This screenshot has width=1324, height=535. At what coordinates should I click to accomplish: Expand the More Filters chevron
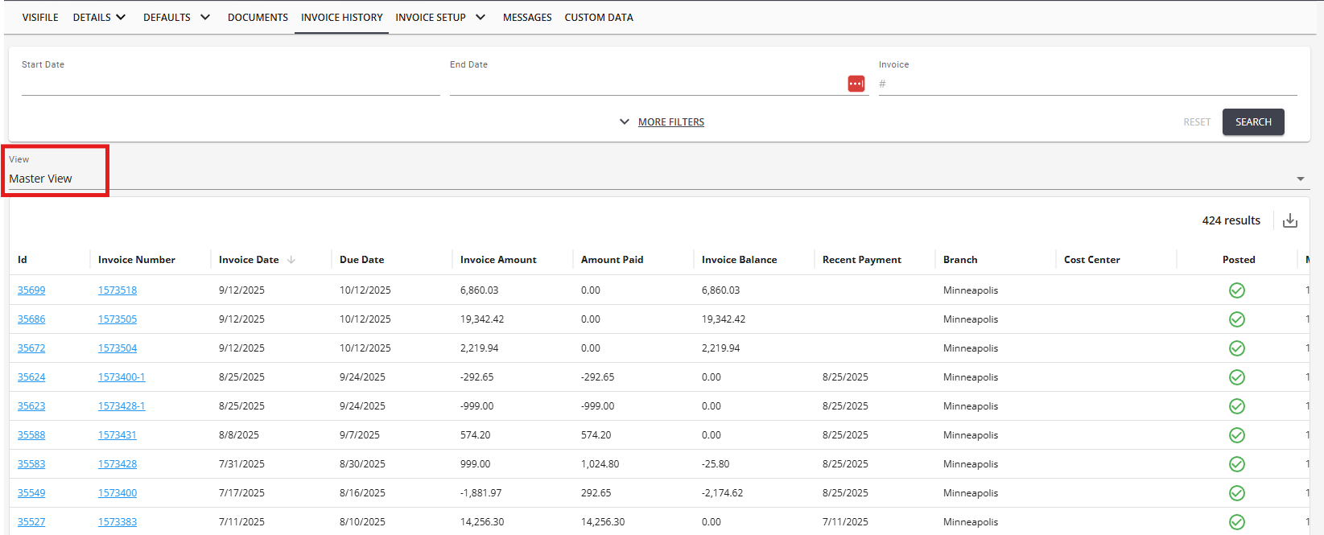(625, 122)
